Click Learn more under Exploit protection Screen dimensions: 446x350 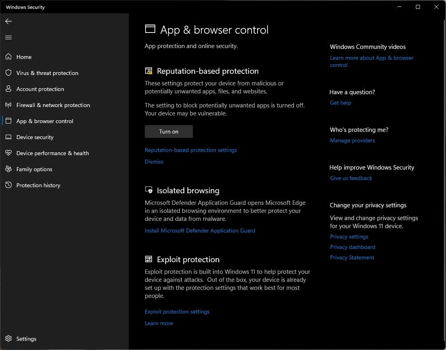pyautogui.click(x=159, y=323)
